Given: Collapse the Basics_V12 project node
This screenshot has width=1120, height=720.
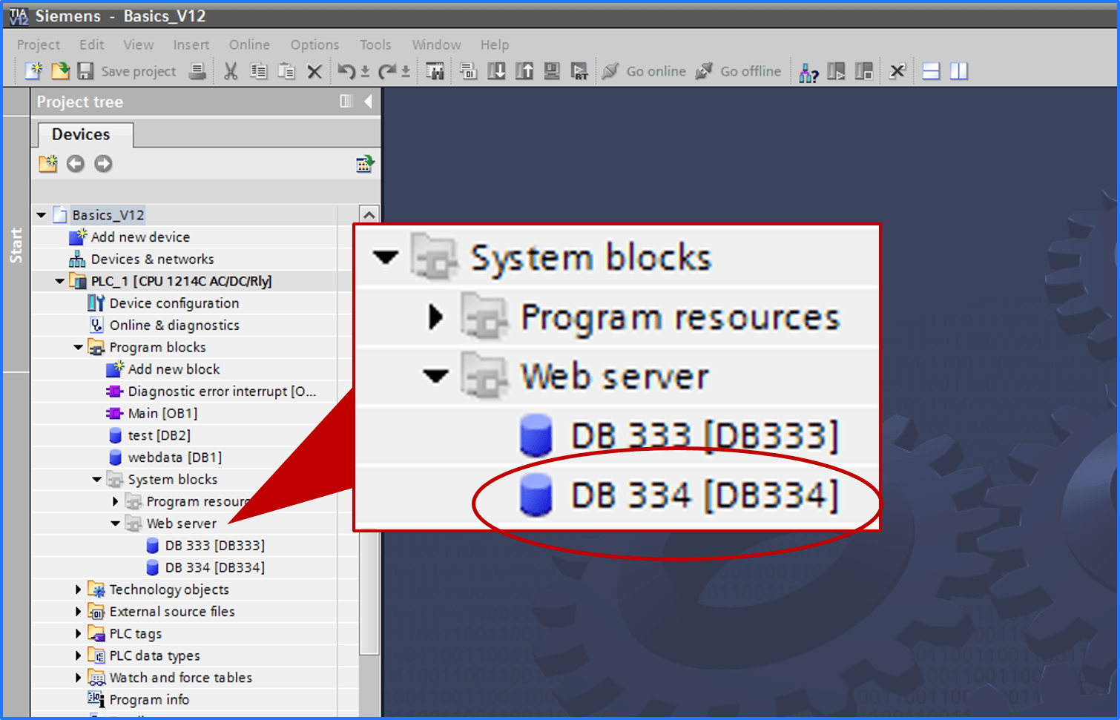Looking at the screenshot, I should [42, 215].
